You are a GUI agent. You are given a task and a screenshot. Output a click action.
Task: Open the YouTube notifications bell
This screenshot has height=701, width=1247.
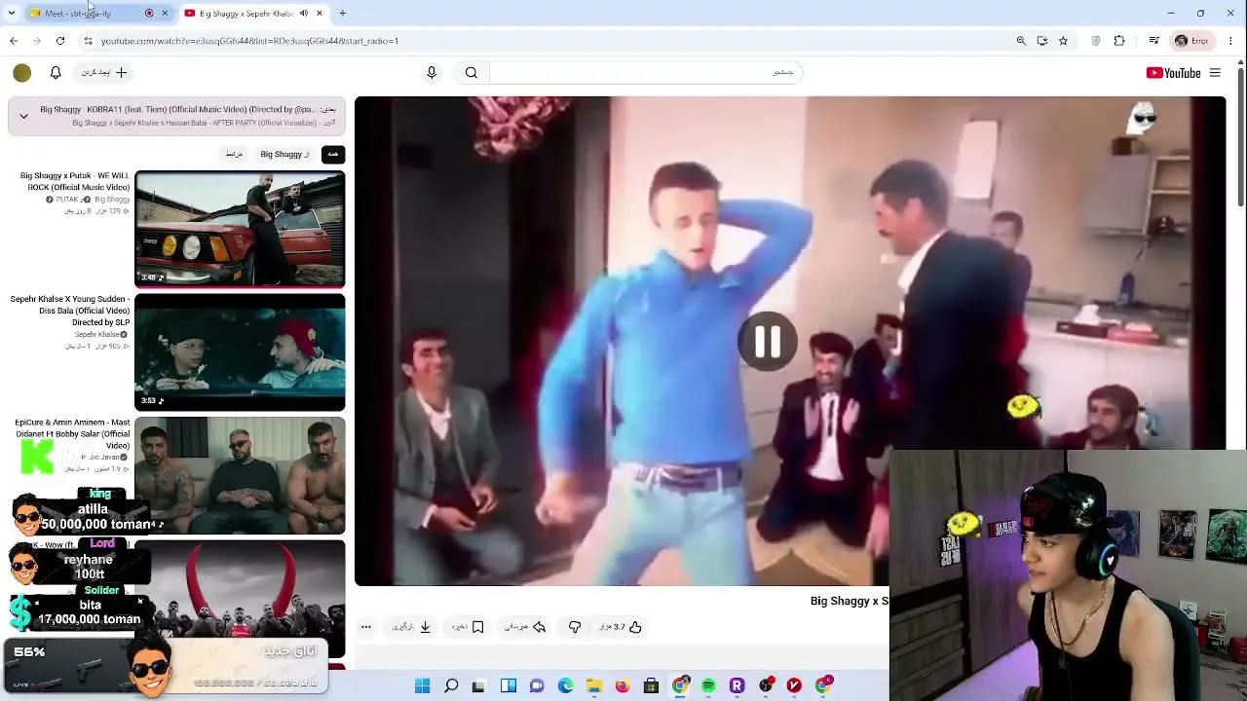56,73
